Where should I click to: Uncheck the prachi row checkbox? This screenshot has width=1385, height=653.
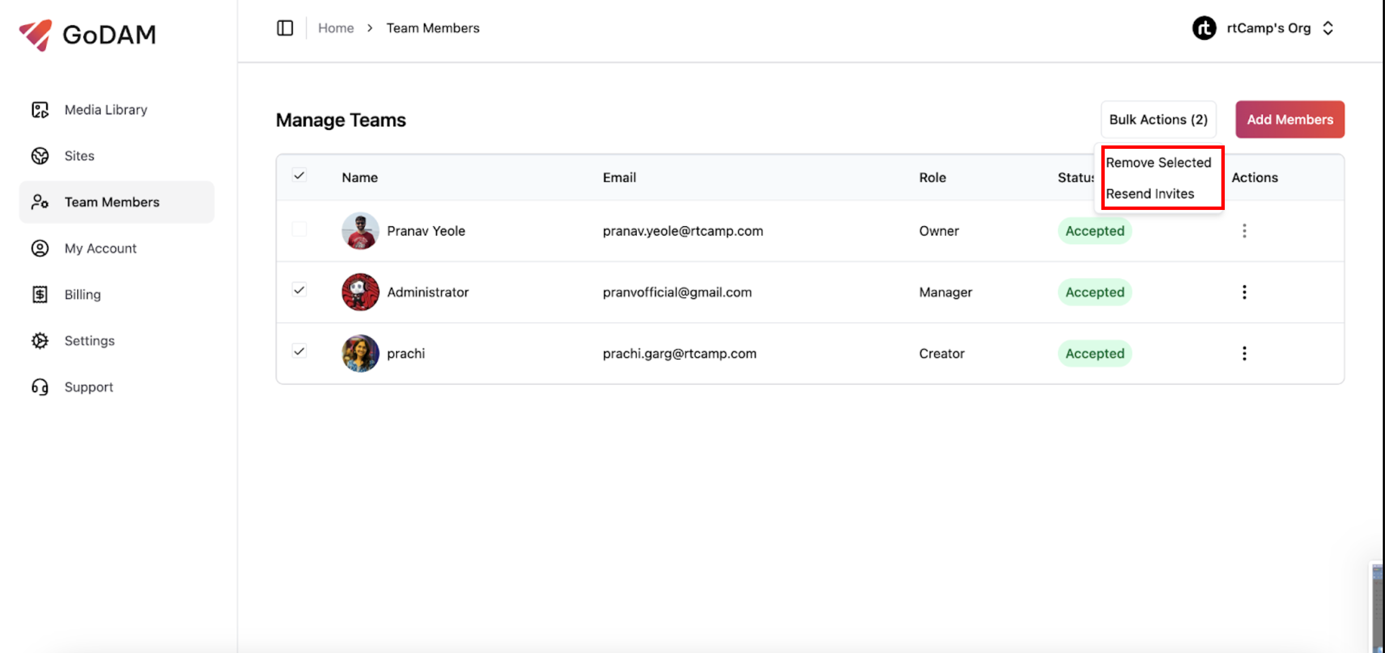point(300,351)
